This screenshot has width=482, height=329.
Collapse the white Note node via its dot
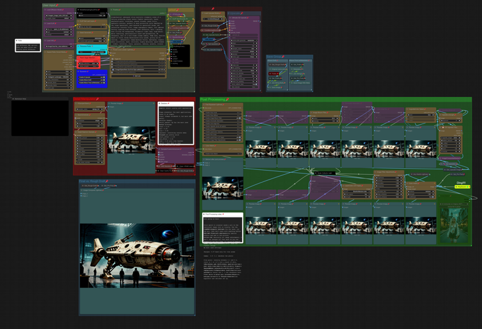pos(17,40)
